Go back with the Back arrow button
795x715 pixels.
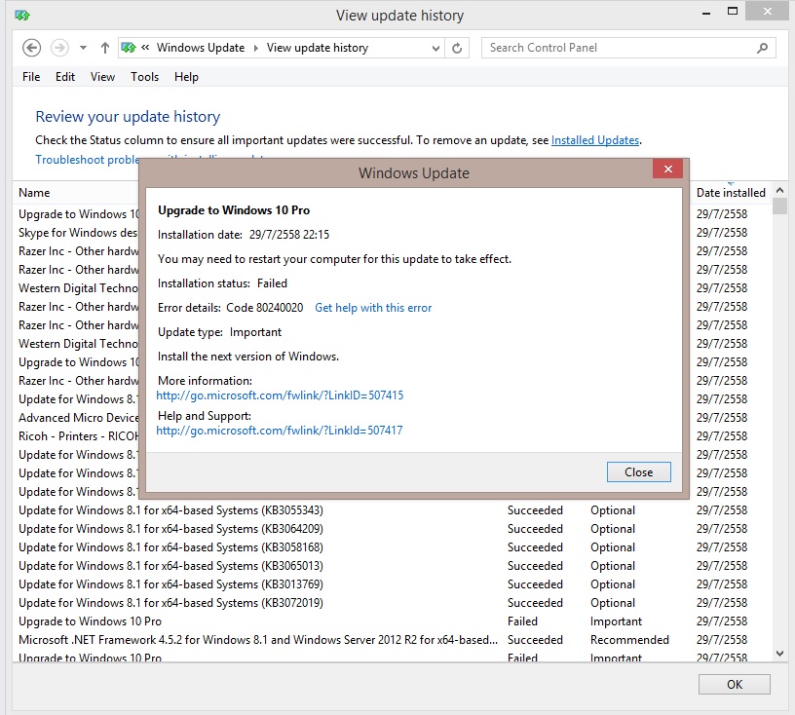pyautogui.click(x=31, y=48)
